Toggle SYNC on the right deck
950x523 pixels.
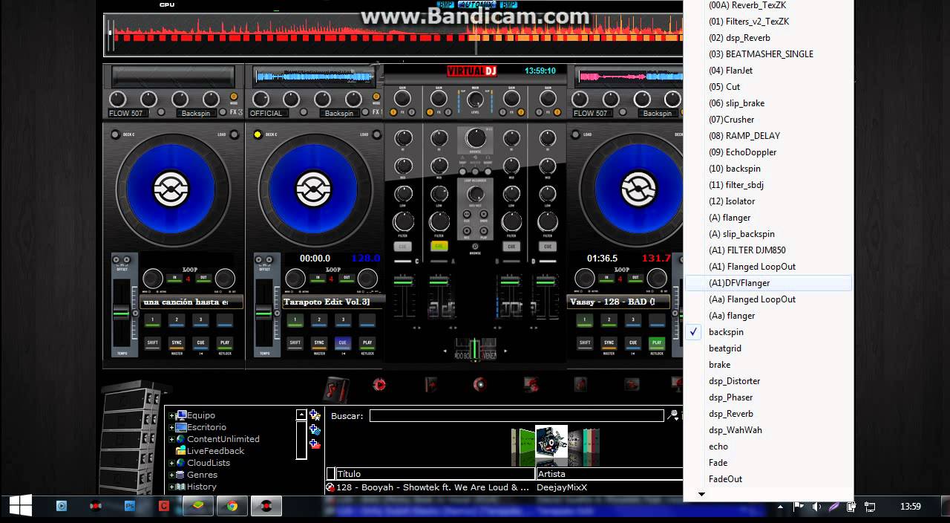click(x=609, y=343)
